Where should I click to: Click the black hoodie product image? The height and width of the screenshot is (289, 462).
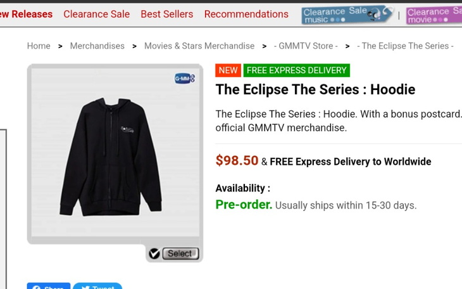click(111, 155)
